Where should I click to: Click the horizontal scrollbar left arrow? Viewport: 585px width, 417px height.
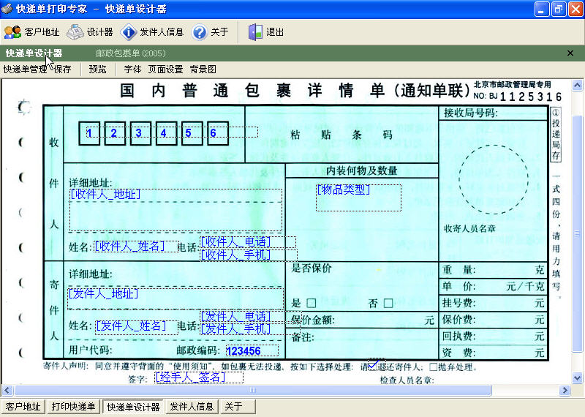(7, 391)
